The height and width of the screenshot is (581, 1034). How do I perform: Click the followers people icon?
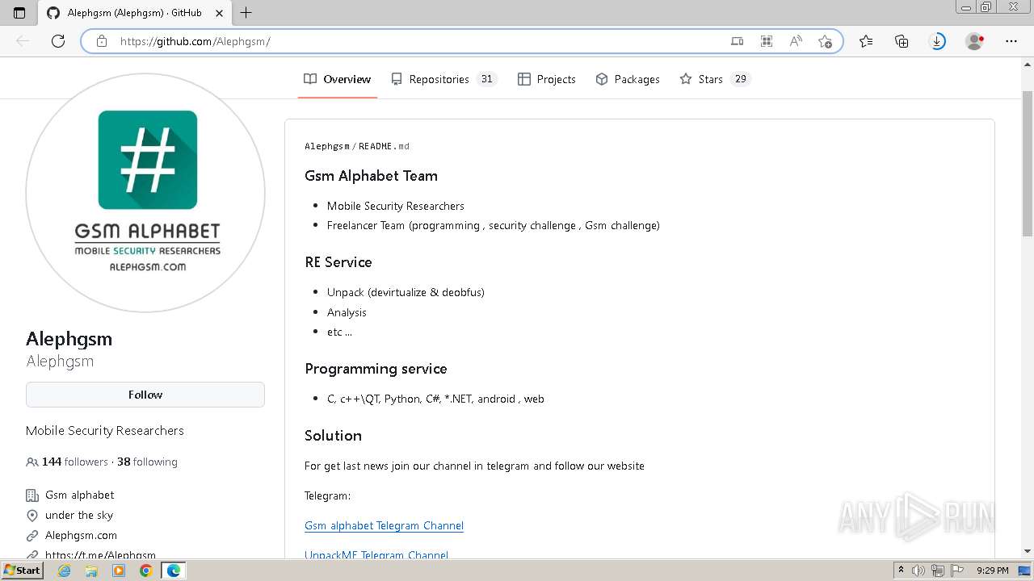click(32, 462)
